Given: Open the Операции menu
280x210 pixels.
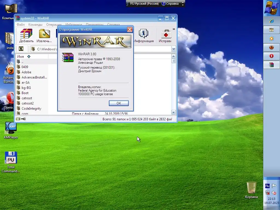Looking at the screenshot, I should (54, 24).
